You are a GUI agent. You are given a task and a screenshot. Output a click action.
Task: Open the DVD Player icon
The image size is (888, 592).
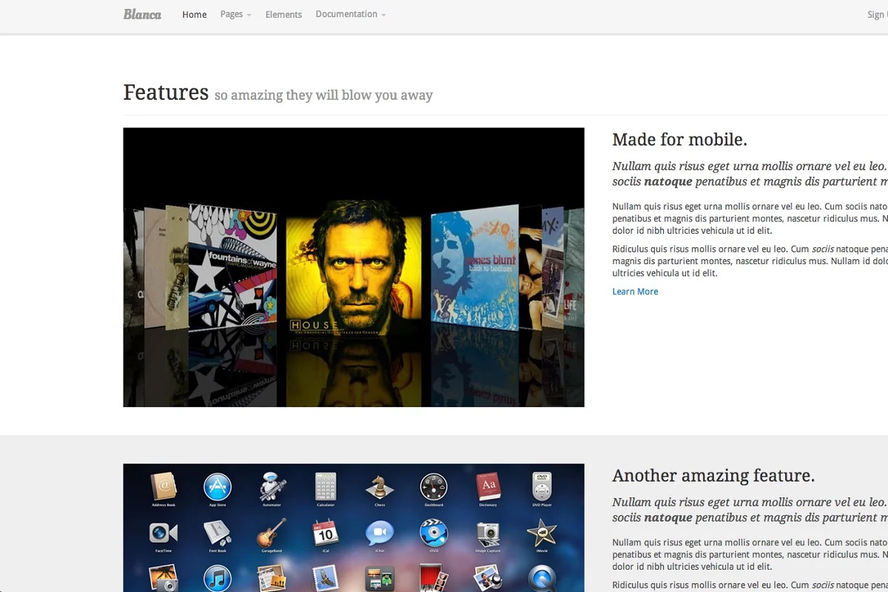(x=542, y=487)
